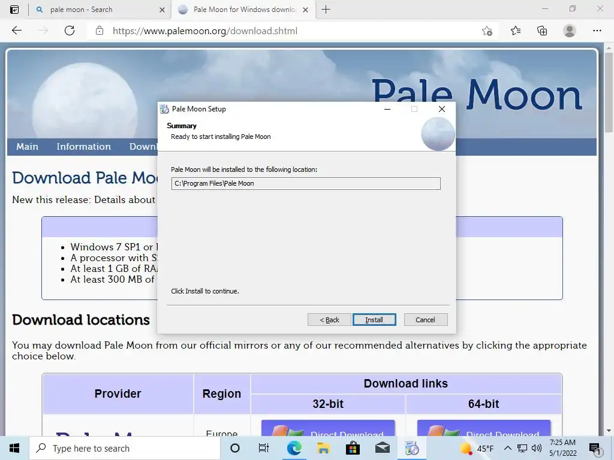Open File Explorer from taskbar
614x460 pixels.
coord(323,448)
